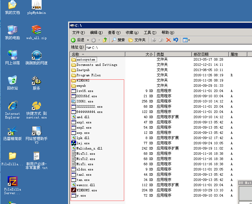Select the Recycle Bin (回收站) icon
252x204 pixels.
click(x=12, y=81)
